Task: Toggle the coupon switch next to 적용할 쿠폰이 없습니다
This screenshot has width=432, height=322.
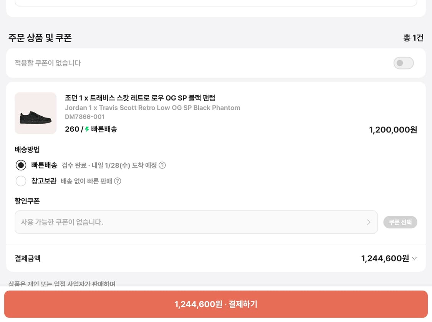Action: tap(403, 63)
